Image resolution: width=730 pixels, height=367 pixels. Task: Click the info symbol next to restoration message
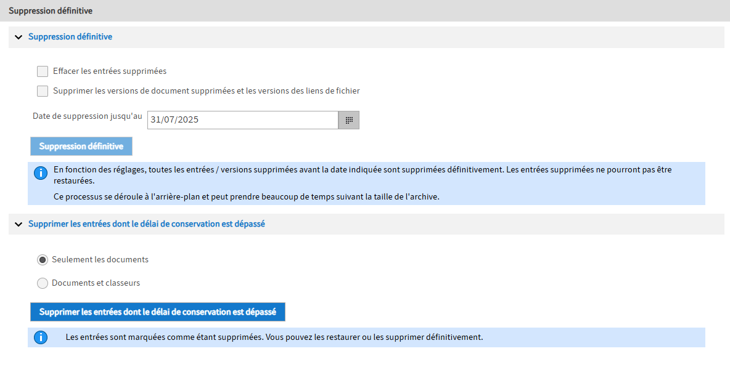(41, 337)
